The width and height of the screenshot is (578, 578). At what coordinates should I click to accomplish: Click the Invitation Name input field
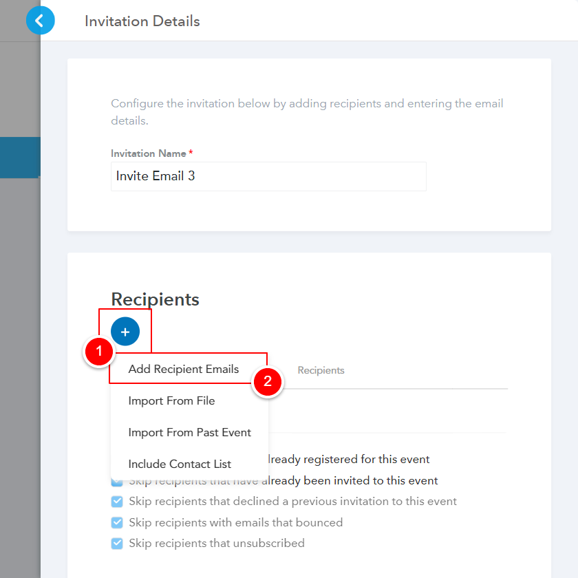point(268,176)
